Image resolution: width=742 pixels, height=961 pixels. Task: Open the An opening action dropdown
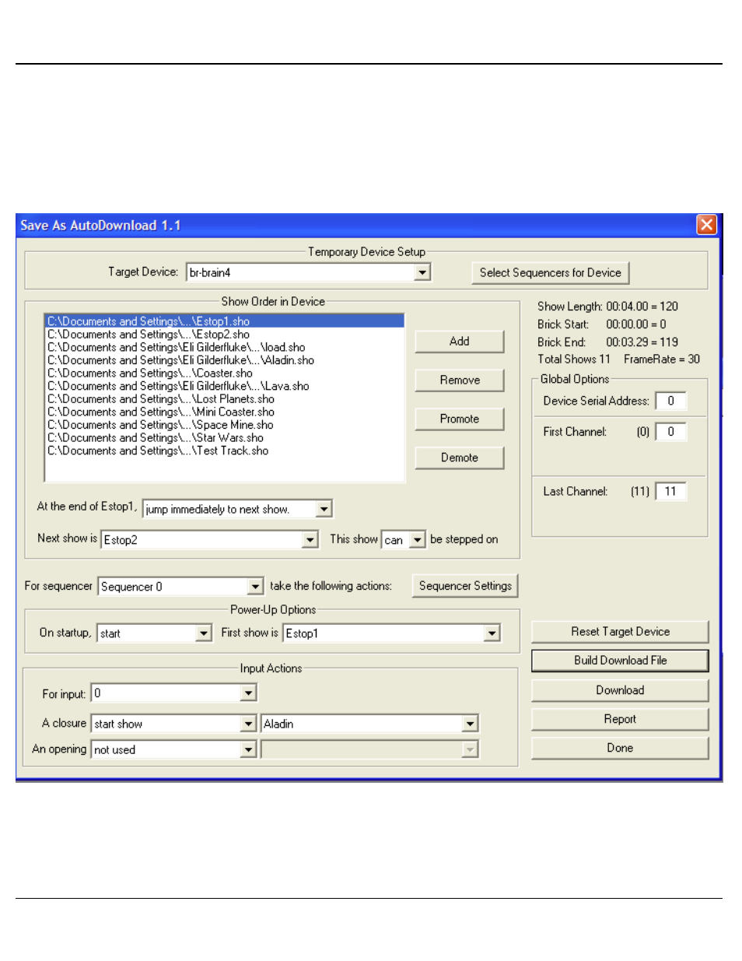pyautogui.click(x=248, y=749)
